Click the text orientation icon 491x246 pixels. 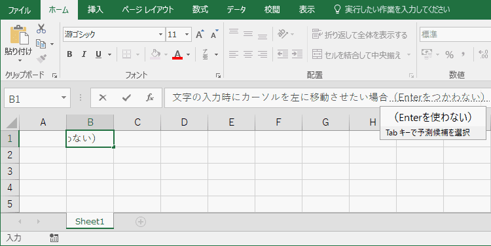click(283, 34)
